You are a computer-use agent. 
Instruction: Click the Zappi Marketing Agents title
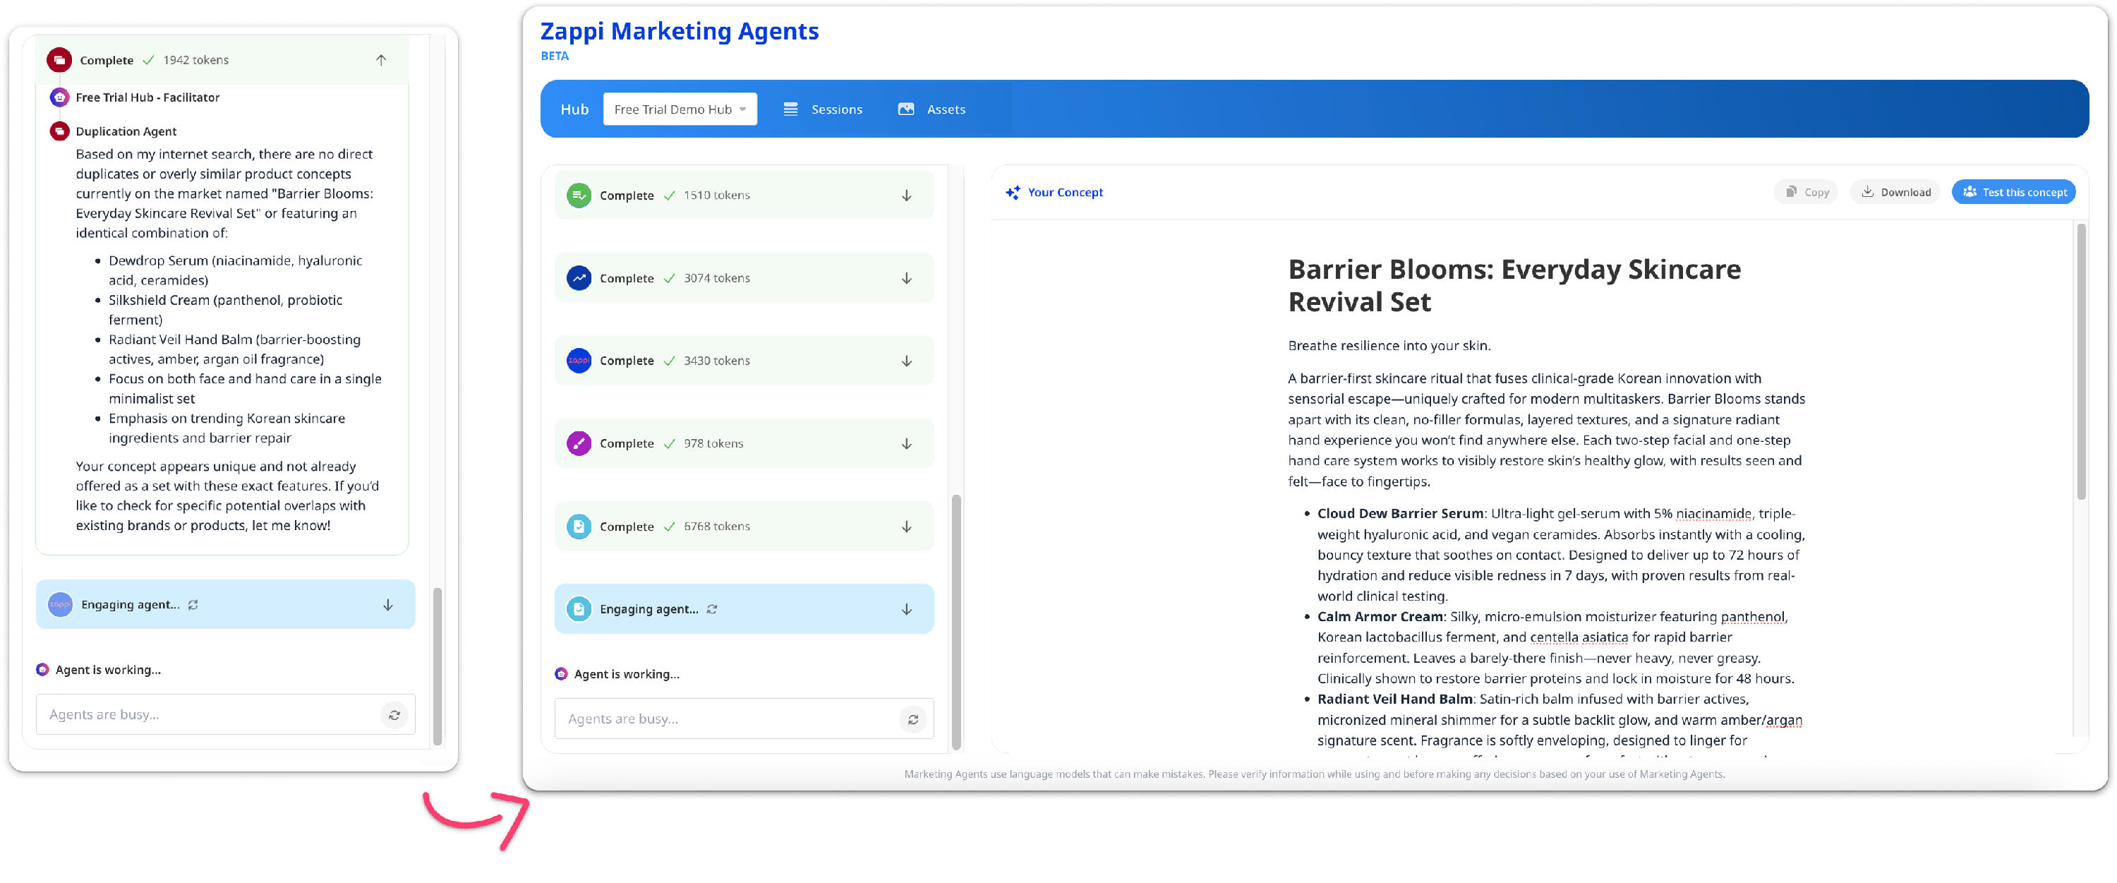679,30
